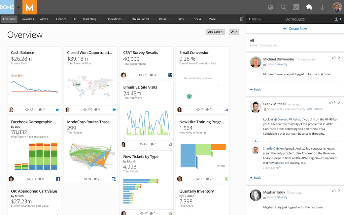This screenshot has width=344, height=215.
Task: Expand the arrow next to person icon
Action: click(x=341, y=19)
